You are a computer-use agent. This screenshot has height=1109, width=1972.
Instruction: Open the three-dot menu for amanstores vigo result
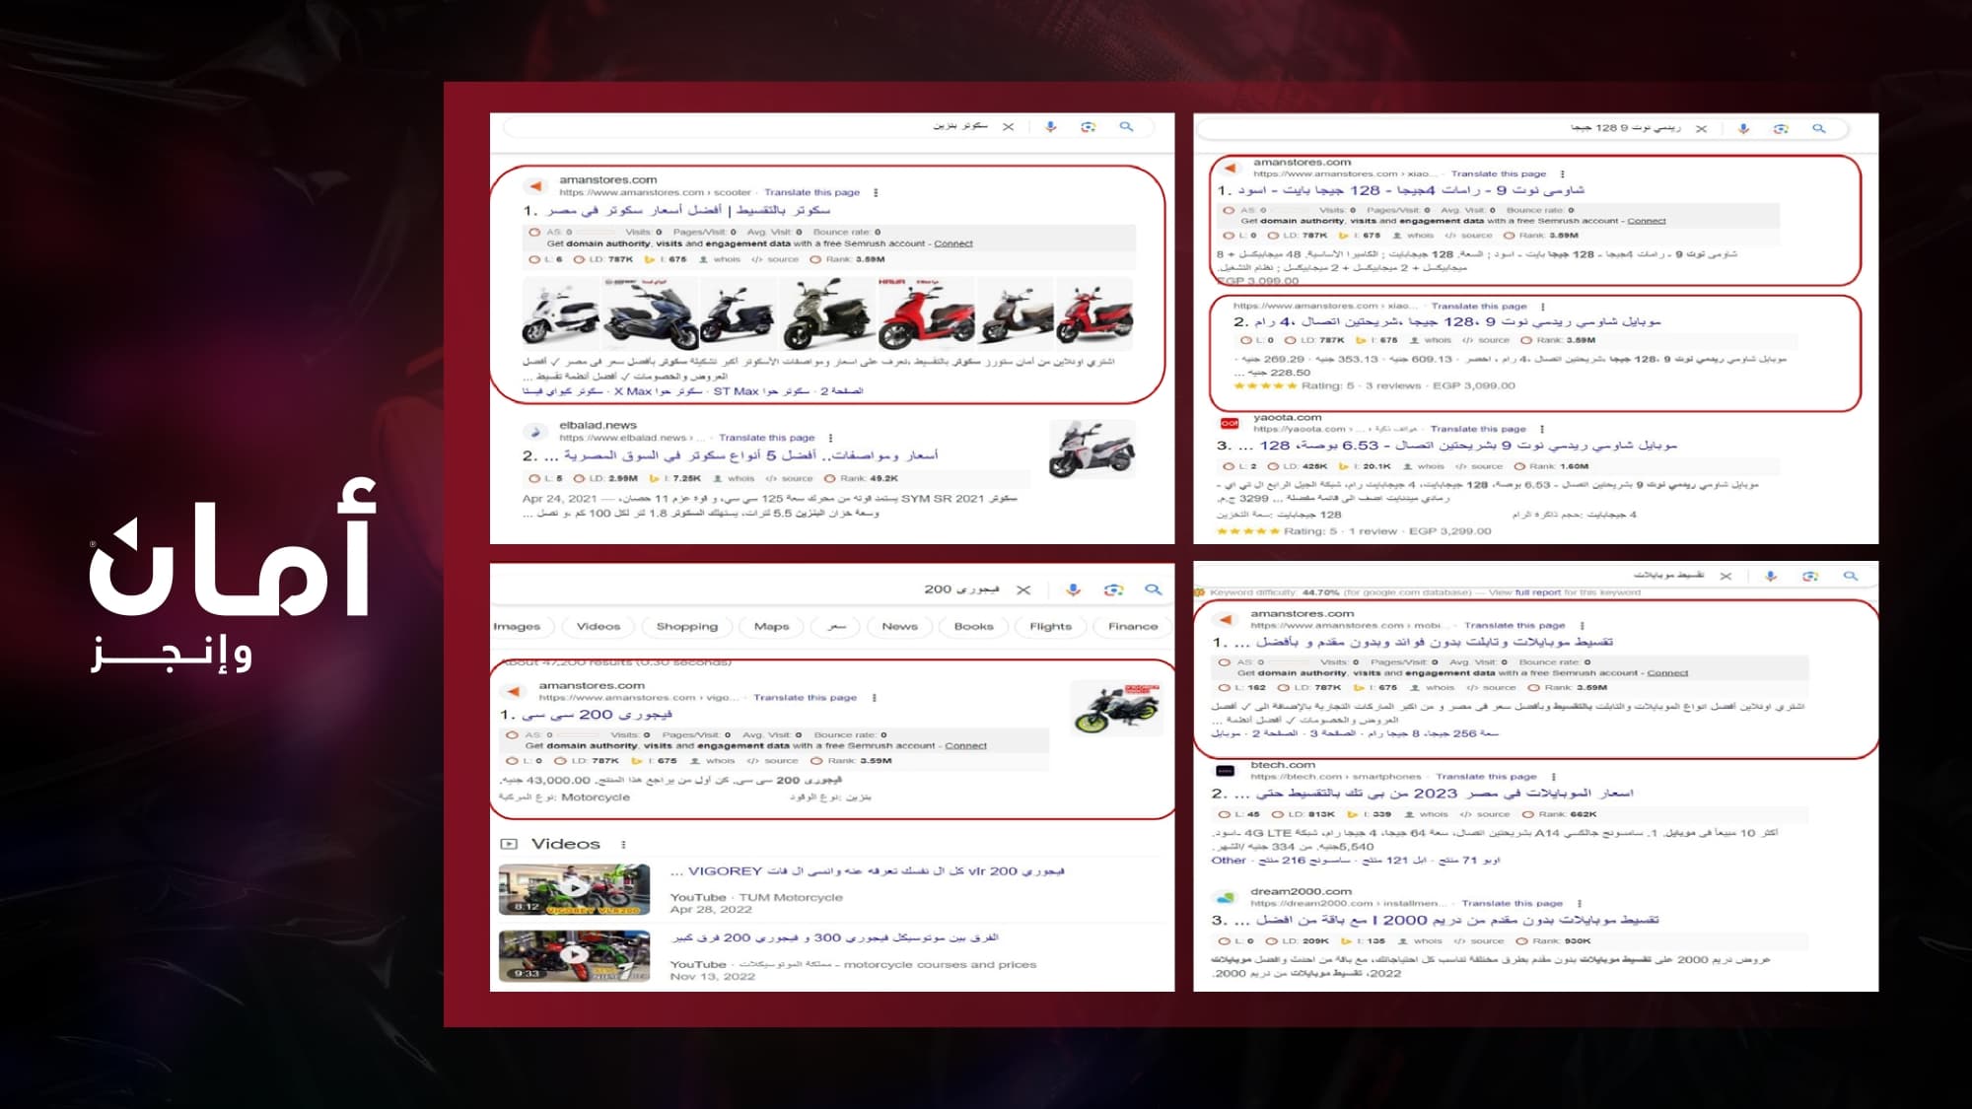pyautogui.click(x=875, y=698)
